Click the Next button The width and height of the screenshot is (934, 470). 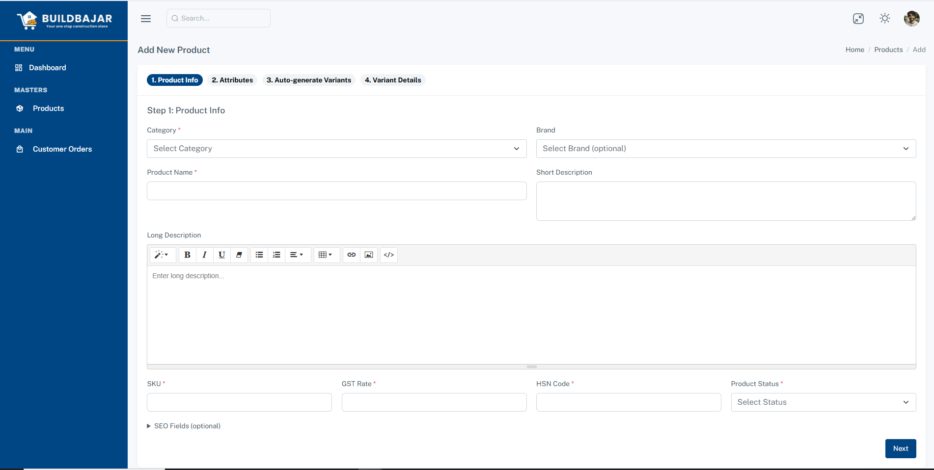click(x=900, y=448)
